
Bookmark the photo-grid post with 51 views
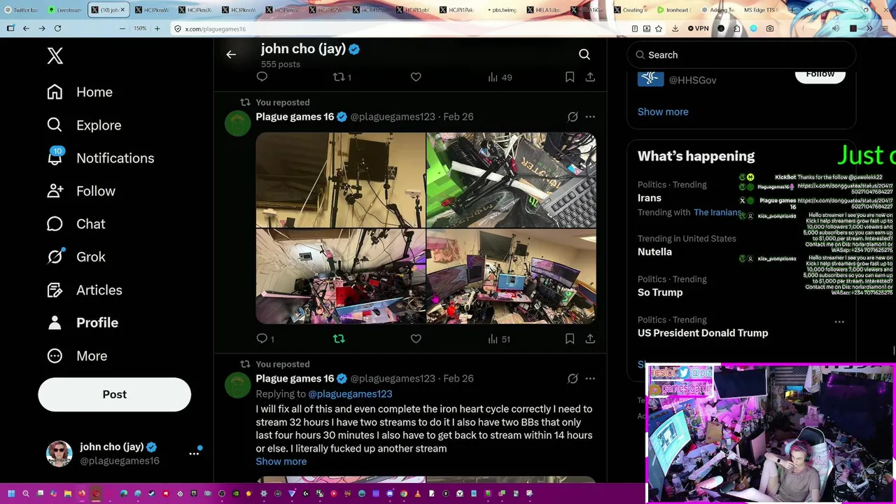point(570,339)
